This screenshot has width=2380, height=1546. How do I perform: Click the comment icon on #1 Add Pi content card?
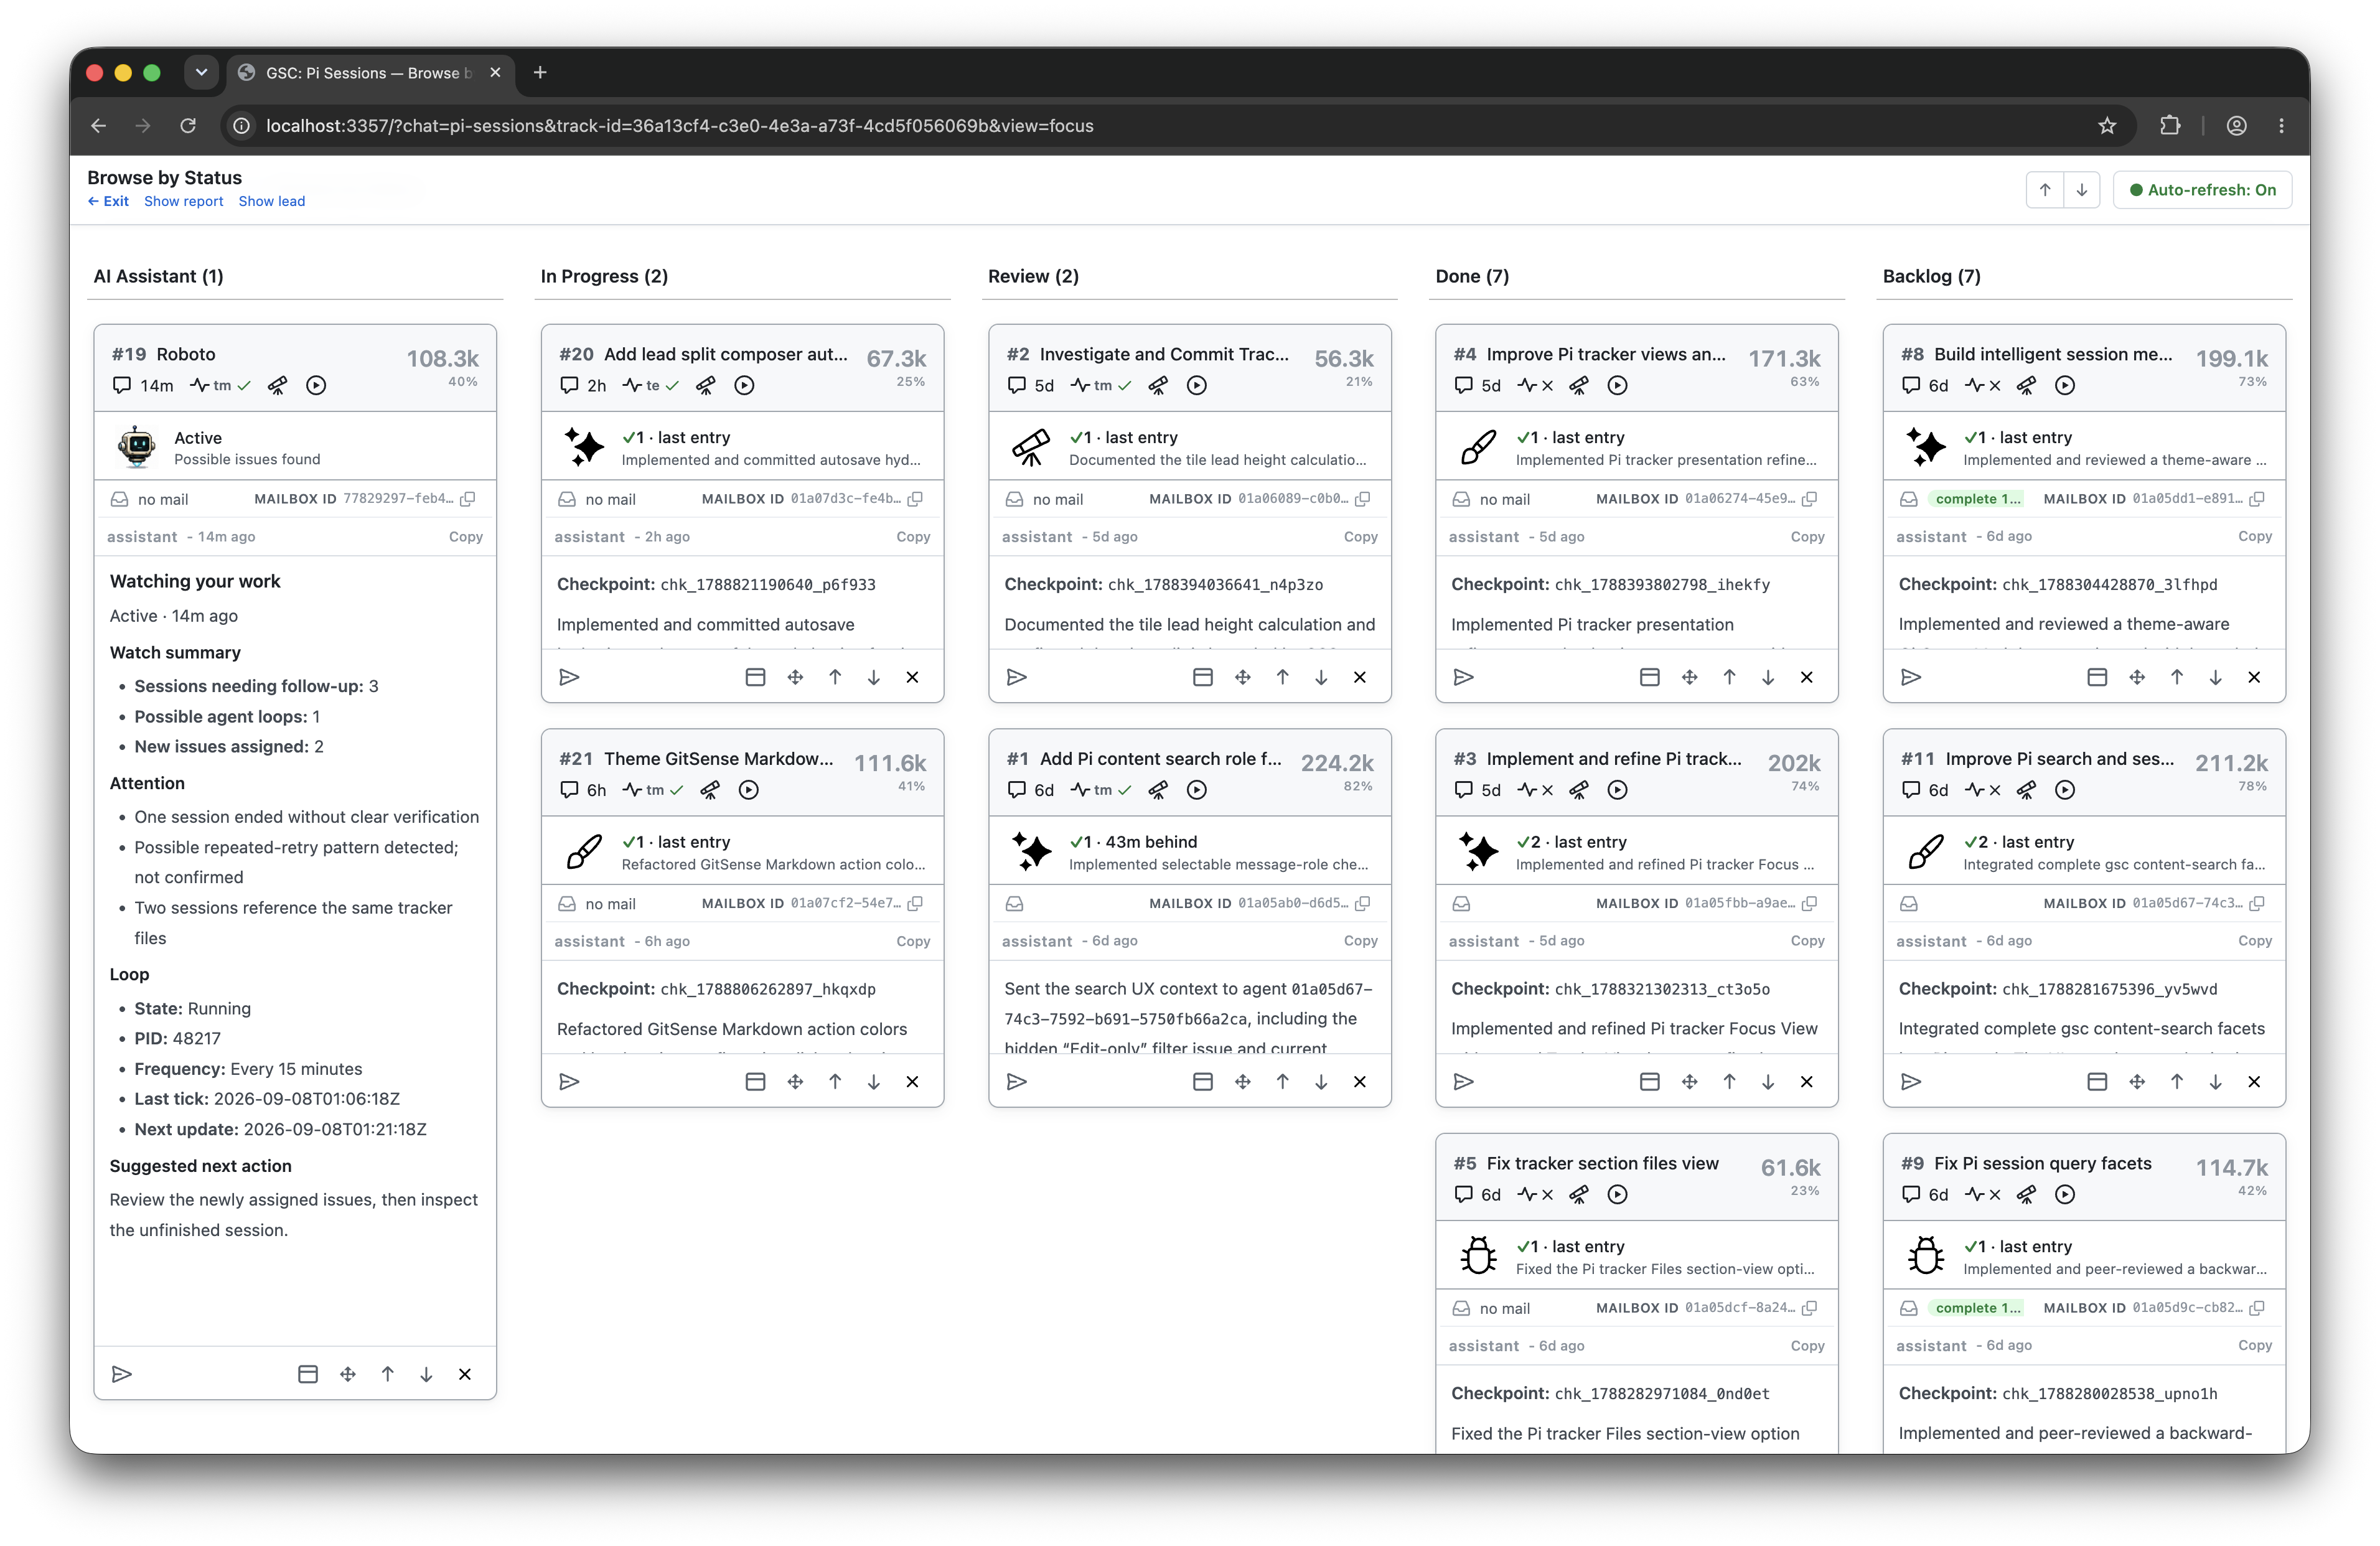pos(1017,789)
